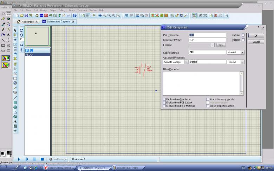Open the Design menu
The image size is (274, 171).
(44, 10)
